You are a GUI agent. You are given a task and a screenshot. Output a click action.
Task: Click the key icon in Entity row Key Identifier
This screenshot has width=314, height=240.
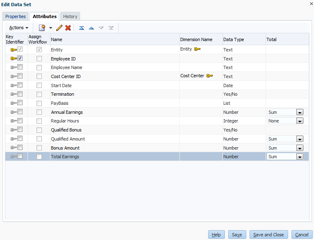(x=14, y=50)
